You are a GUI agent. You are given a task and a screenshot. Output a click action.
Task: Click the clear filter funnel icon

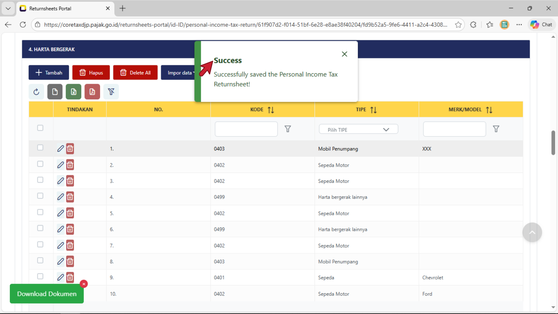coord(111,92)
